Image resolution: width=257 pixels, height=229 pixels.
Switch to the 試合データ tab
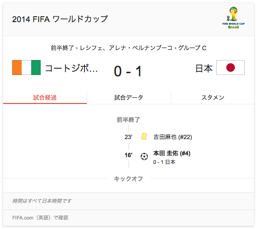tap(129, 98)
